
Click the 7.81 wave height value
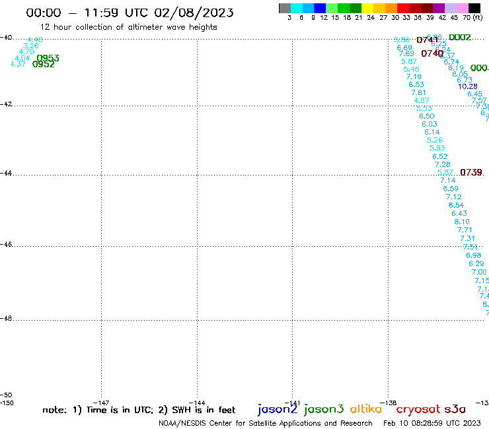418,92
